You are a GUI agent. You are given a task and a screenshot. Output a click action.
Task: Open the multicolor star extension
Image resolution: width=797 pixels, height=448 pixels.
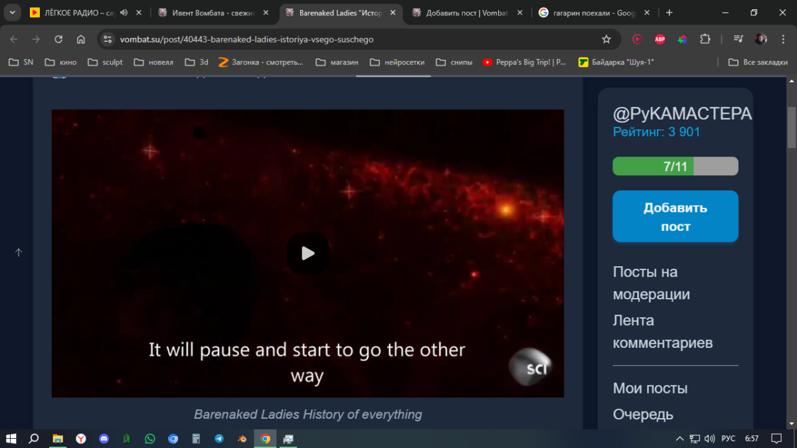coord(683,39)
